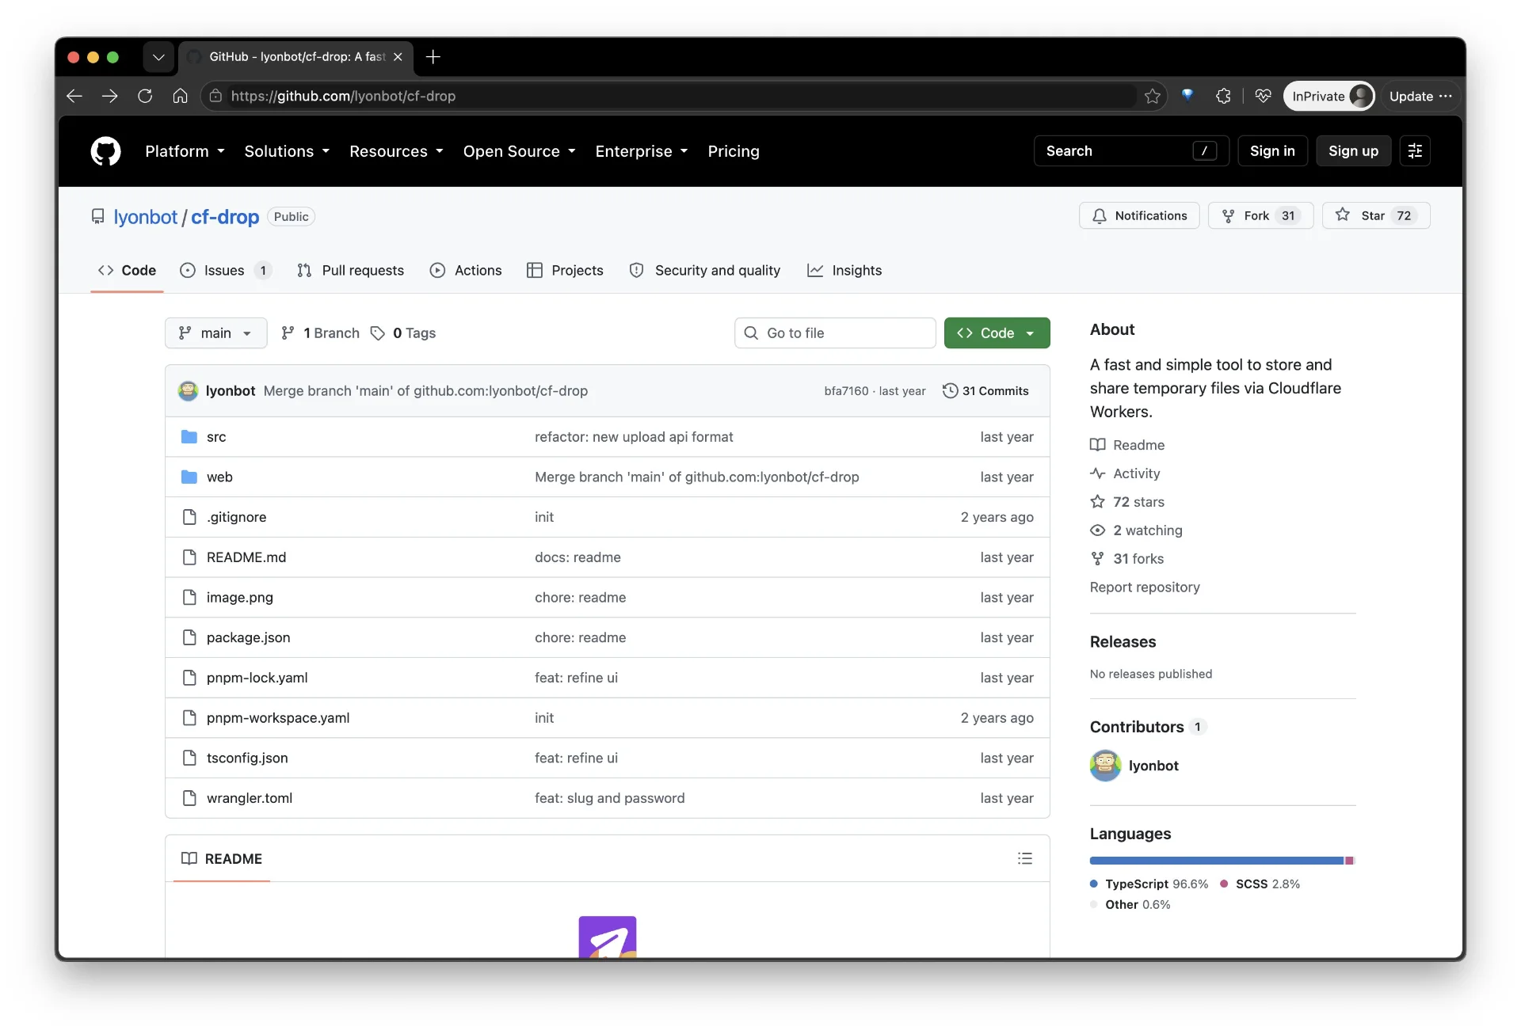Open the browser extensions puzzle icon
The height and width of the screenshot is (1034, 1521).
(1223, 96)
